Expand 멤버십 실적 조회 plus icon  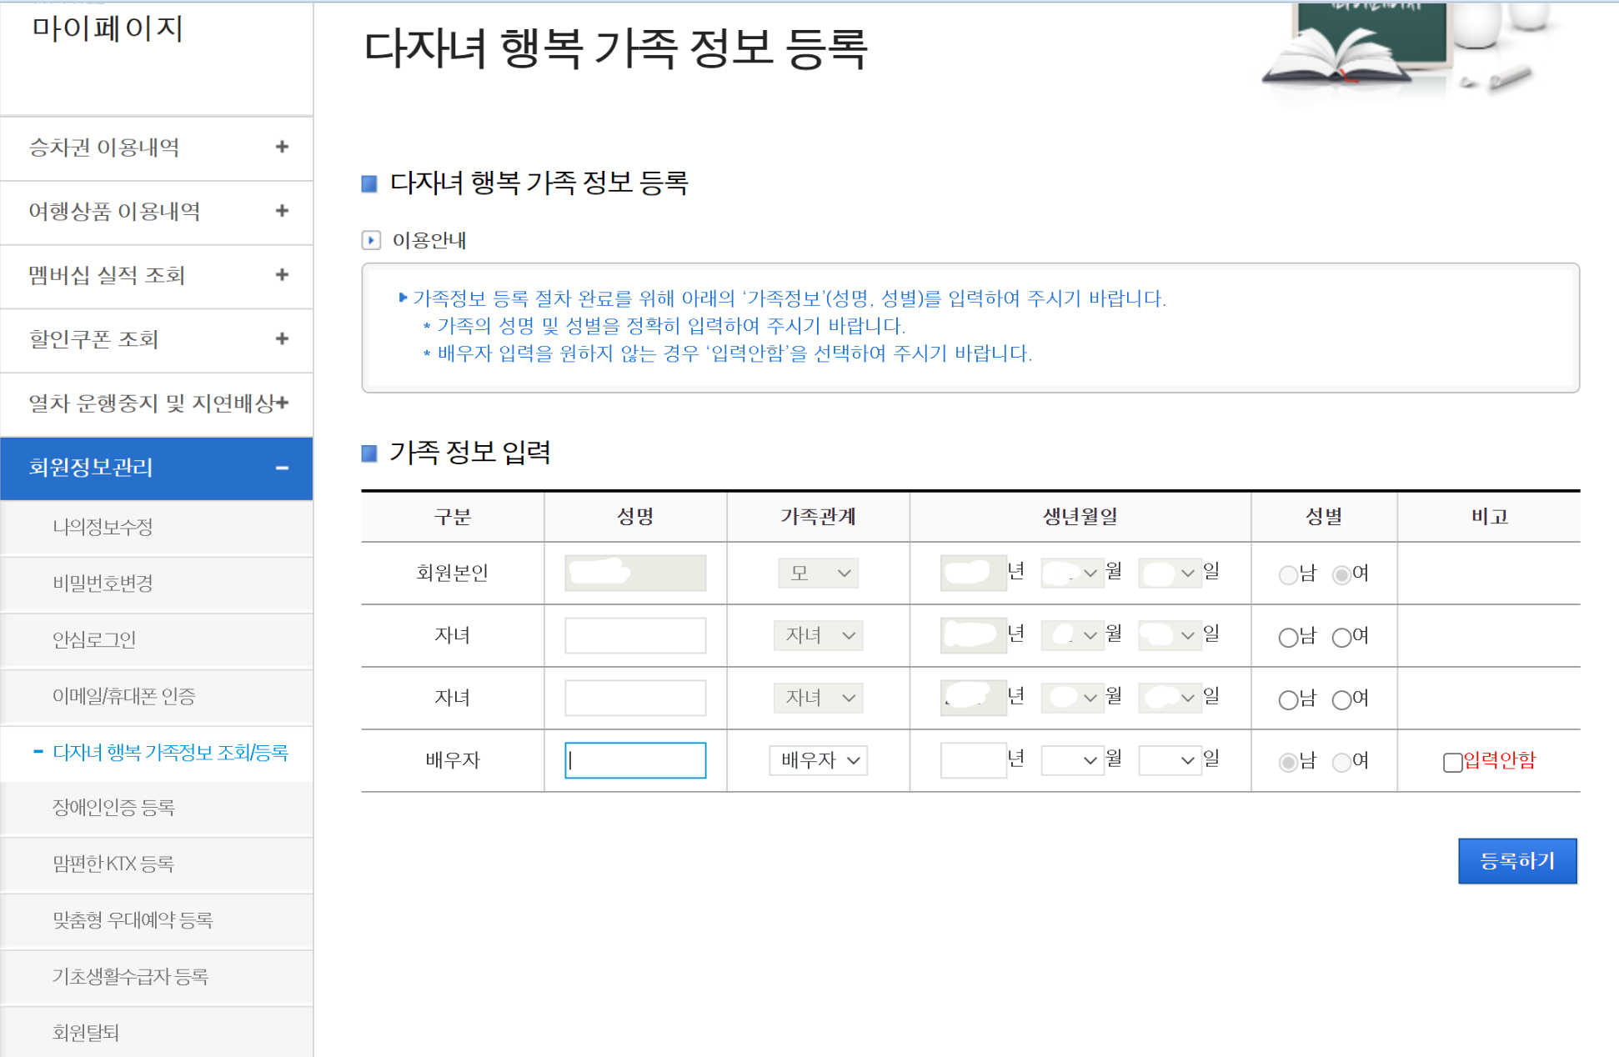[282, 275]
